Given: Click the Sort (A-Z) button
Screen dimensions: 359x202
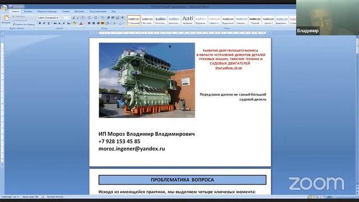Looking at the screenshot, I should pos(118,17).
